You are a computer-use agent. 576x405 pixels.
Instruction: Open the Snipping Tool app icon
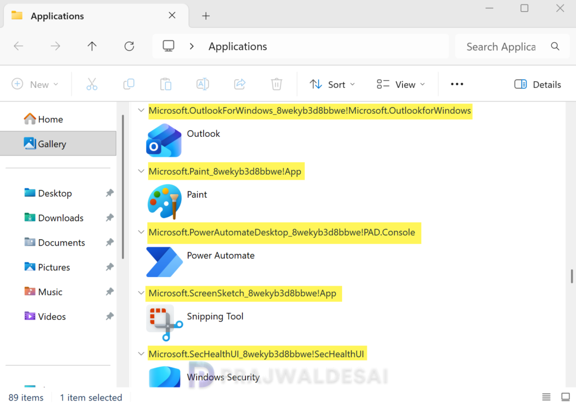(x=164, y=323)
